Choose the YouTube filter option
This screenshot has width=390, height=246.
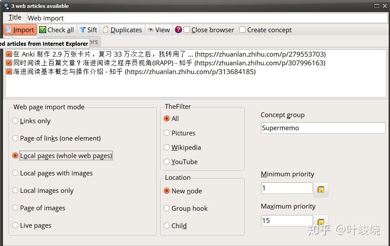pos(167,162)
